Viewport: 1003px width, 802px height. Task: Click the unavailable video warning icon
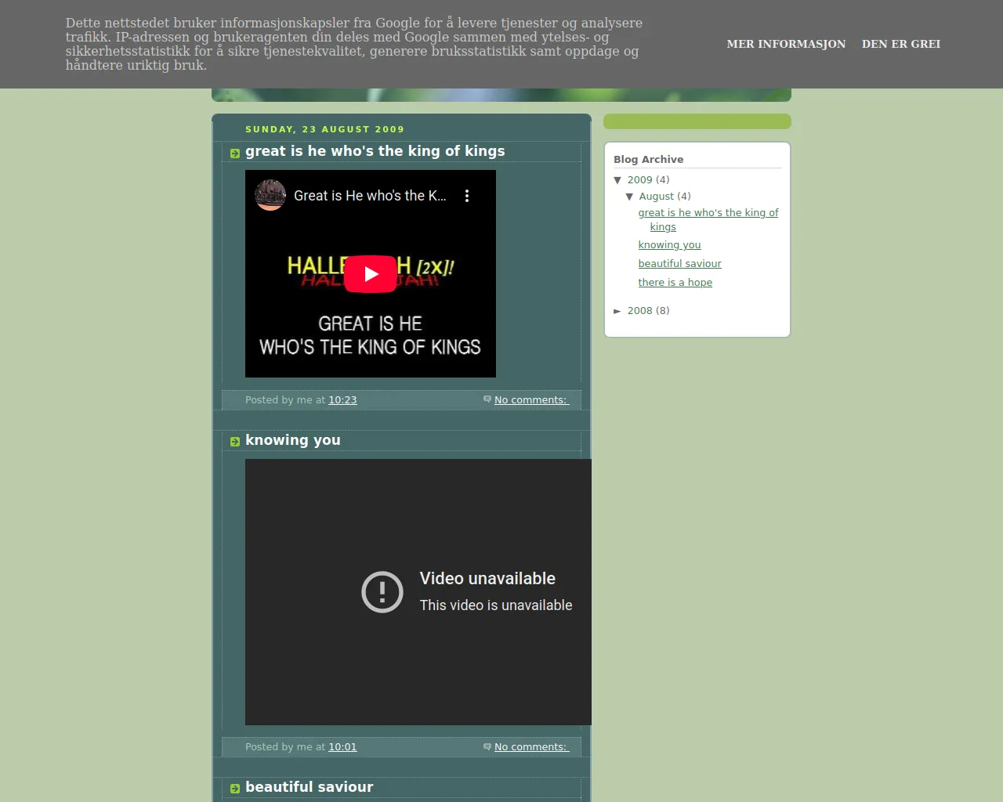[x=382, y=592]
